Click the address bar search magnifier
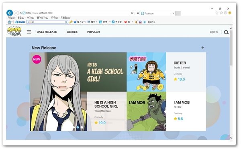Viewport: 241px width, 150px height. (x=132, y=13)
